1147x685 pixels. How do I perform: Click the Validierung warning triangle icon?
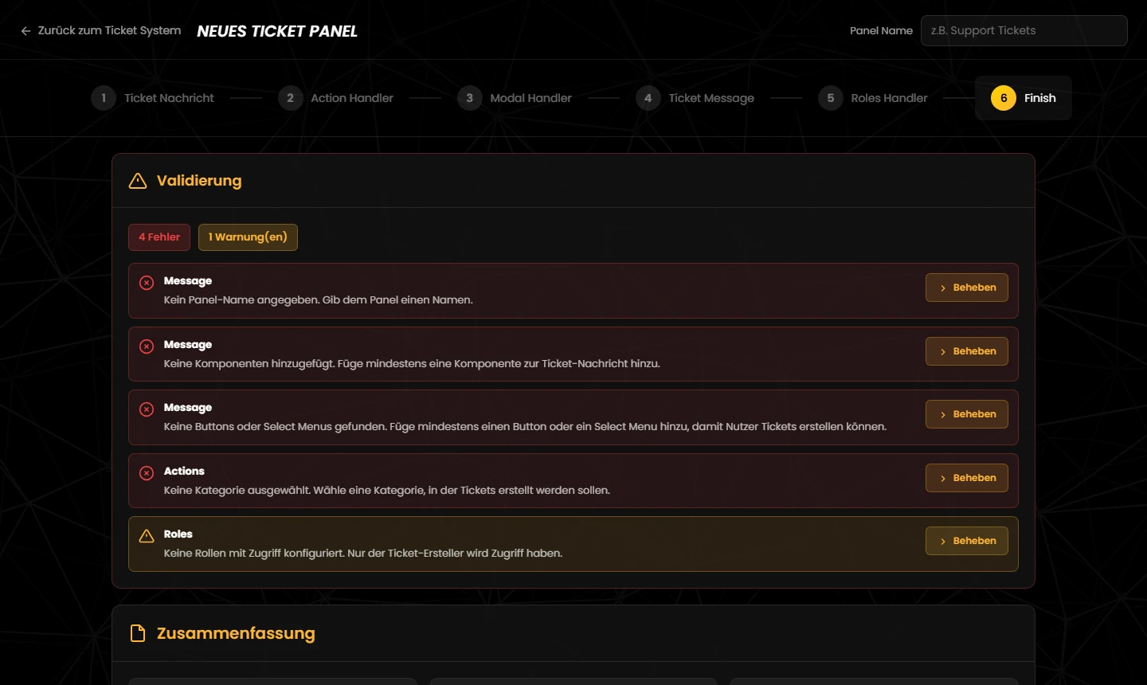click(138, 181)
